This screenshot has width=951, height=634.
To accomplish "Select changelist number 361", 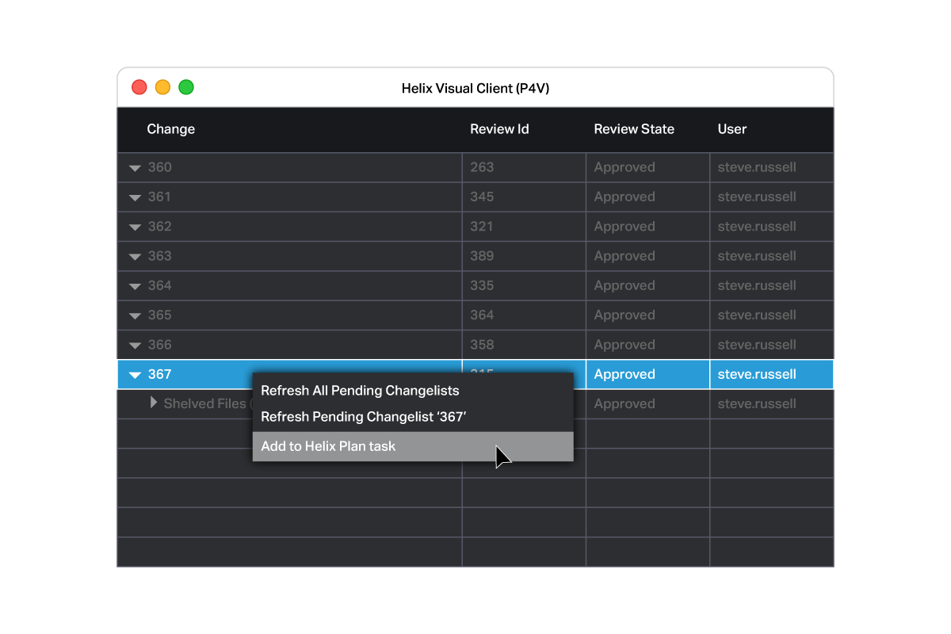I will (159, 197).
